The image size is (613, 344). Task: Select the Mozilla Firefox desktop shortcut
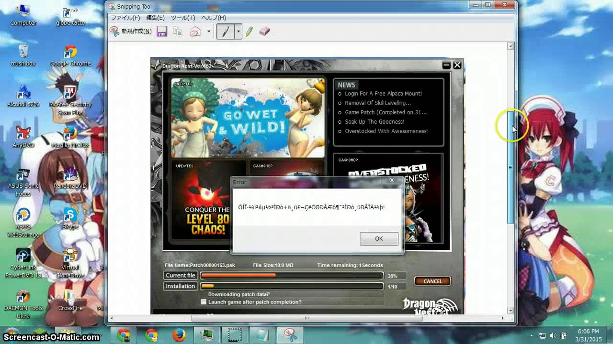pos(70,137)
